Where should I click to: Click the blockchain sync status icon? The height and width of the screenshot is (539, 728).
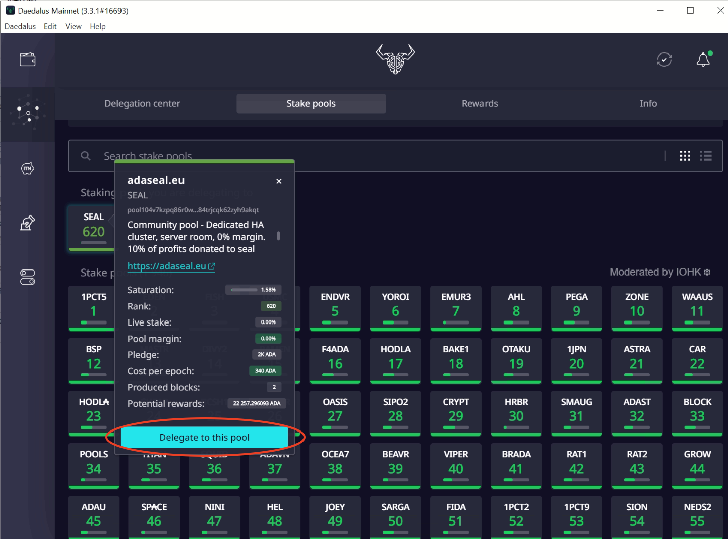tap(664, 60)
